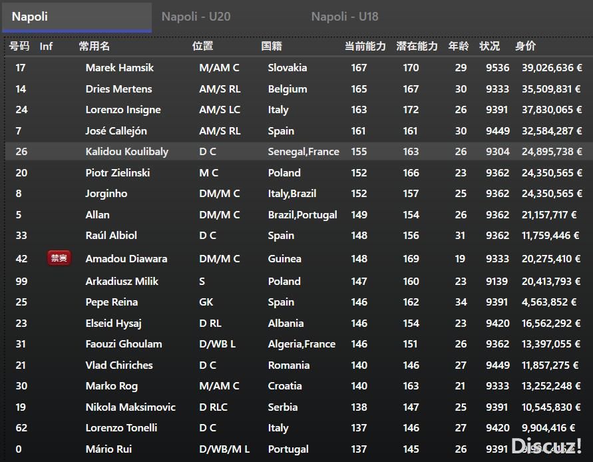Click Mário Rui's position D/WB/M L

224,449
